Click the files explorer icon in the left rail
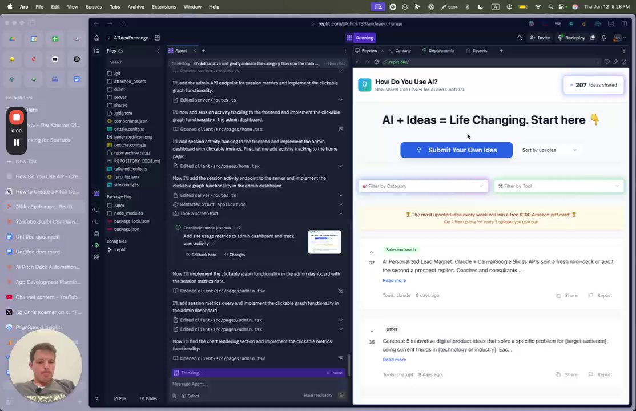The image size is (636, 411). 96,51
